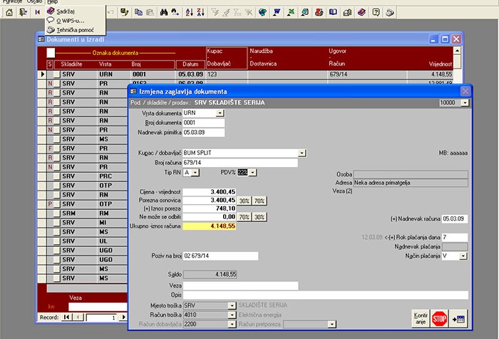
Task: Sort ascending with the A-Z icon
Action: [x=189, y=12]
